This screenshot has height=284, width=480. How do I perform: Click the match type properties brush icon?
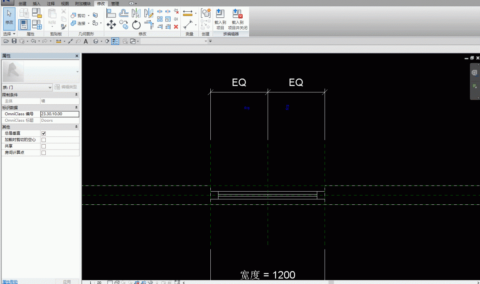[x=63, y=26]
